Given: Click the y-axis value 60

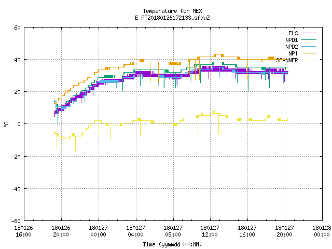Looking at the screenshot, I should coord(17,27).
